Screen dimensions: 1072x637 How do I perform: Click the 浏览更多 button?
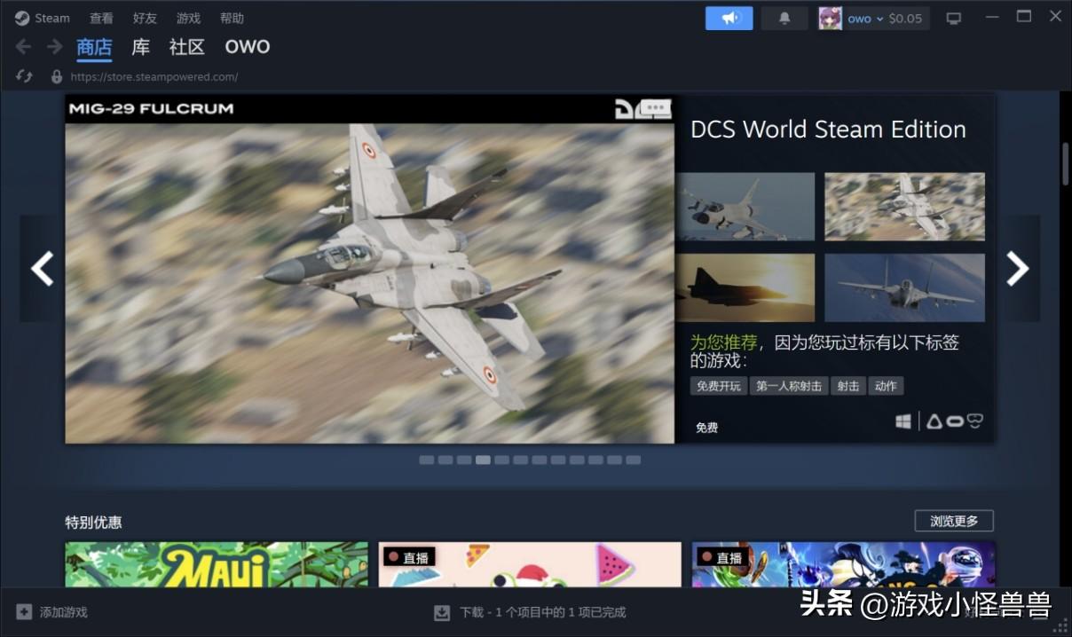point(954,521)
